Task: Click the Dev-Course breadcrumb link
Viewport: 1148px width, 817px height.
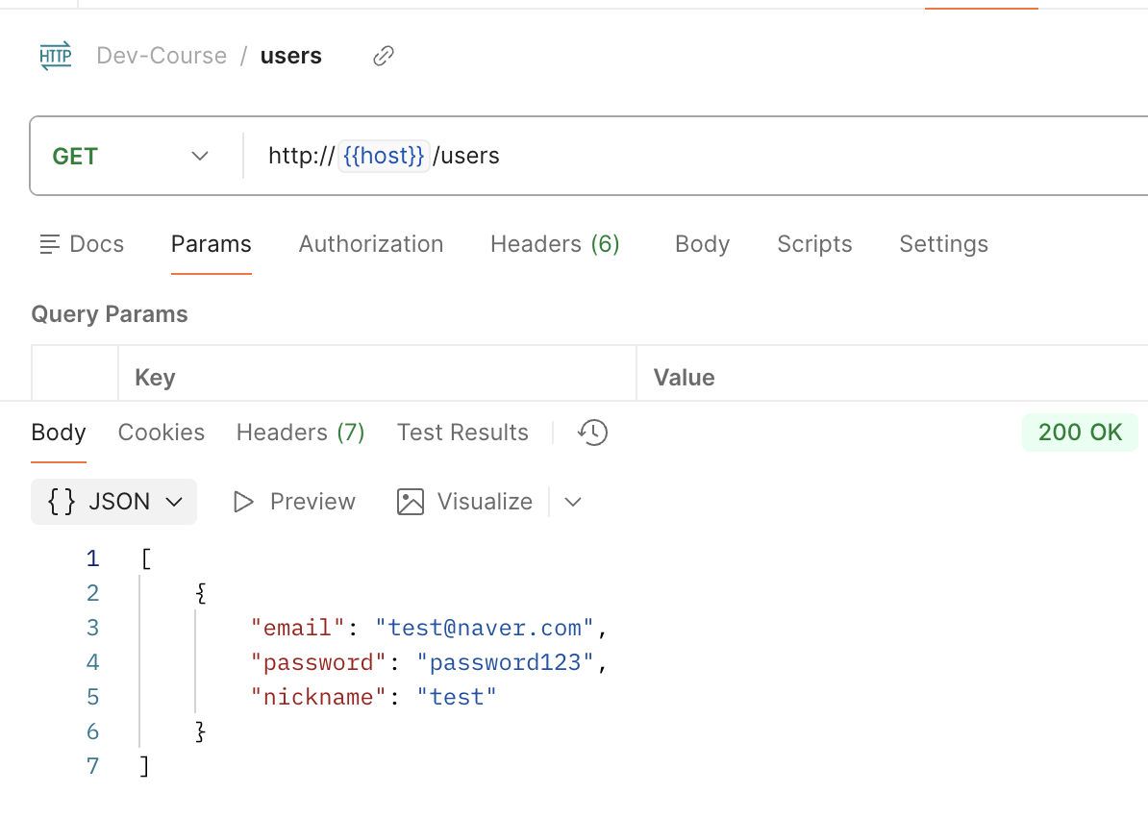Action: pyautogui.click(x=162, y=56)
